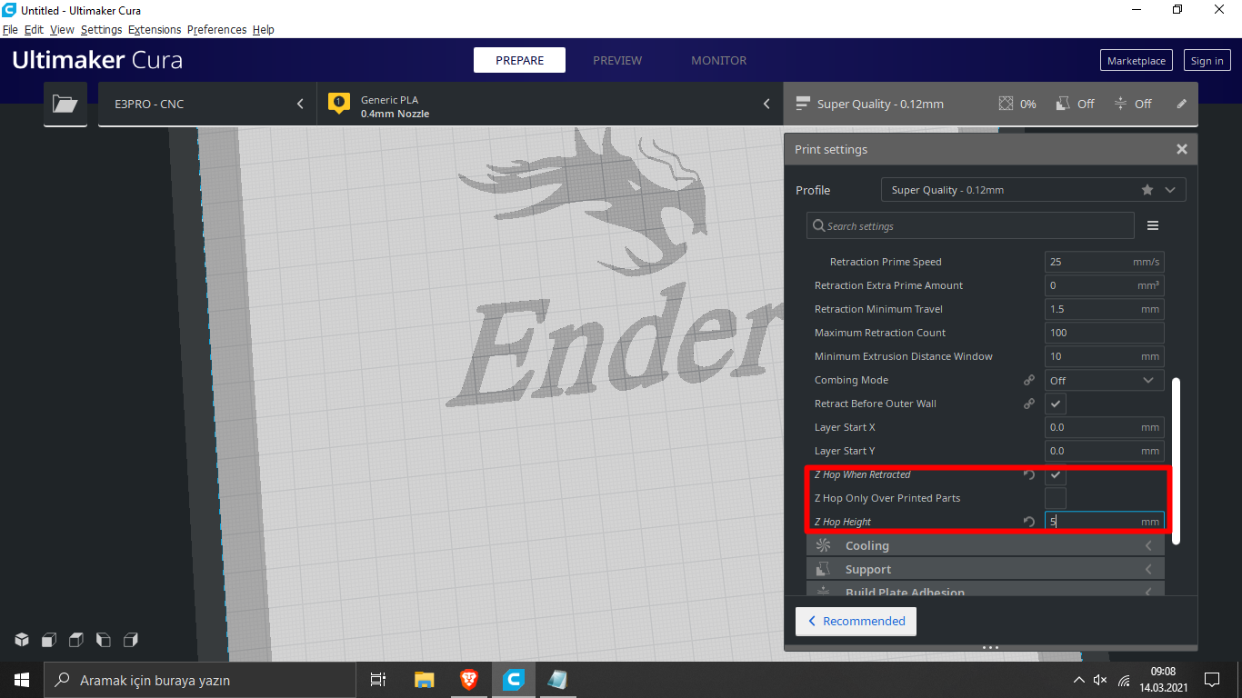Click the Marketplace button
This screenshot has width=1242, height=698.
point(1137,60)
